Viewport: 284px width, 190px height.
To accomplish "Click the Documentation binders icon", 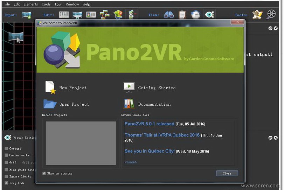I will pos(129,104).
